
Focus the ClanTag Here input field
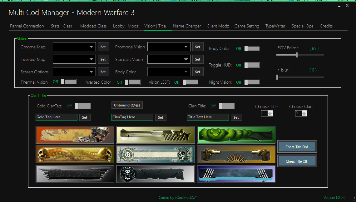click(x=132, y=117)
